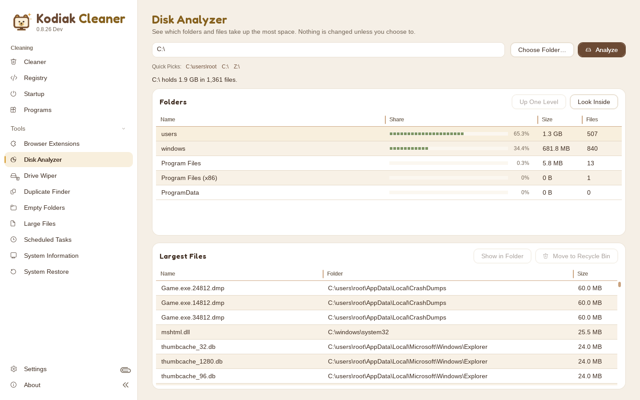Select the mshtml.dll file row
The image size is (640, 400).
(387, 332)
